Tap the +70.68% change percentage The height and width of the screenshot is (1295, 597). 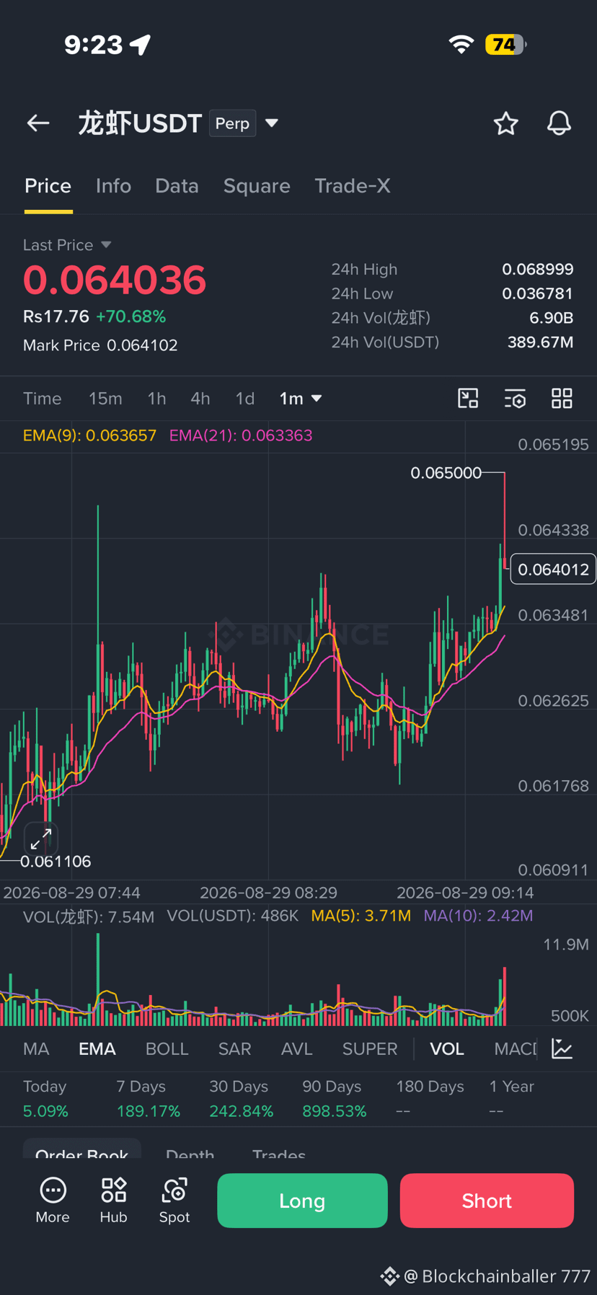tap(131, 317)
